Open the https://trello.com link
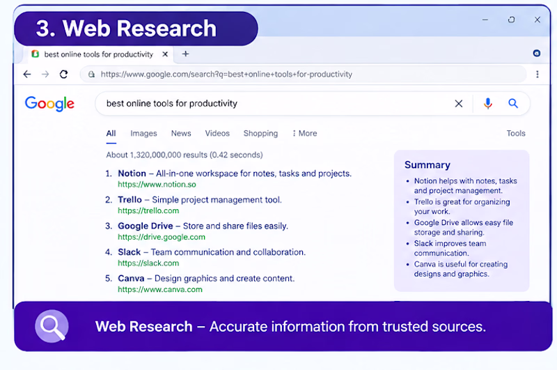 148,210
